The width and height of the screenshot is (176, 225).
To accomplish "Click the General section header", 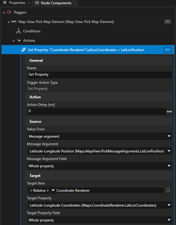I will [x=99, y=60].
